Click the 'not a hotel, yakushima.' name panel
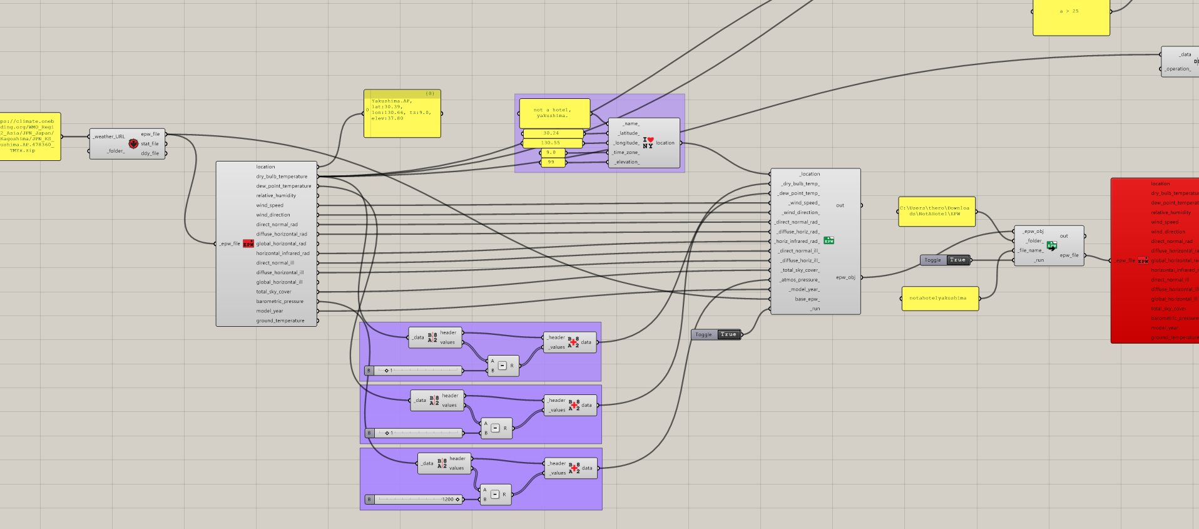This screenshot has height=529, width=1199. 554,113
